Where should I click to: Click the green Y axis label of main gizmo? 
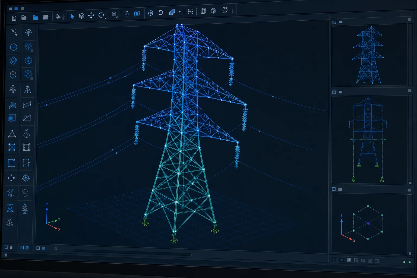pyautogui.click(x=59, y=219)
